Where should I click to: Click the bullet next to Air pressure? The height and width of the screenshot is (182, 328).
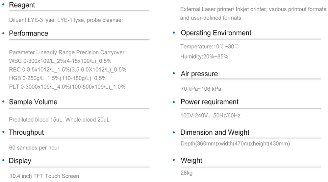click(x=174, y=73)
